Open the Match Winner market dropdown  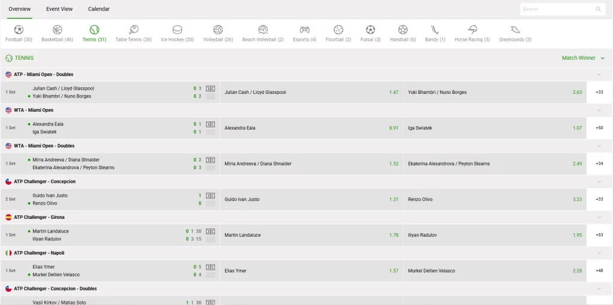[x=583, y=58]
